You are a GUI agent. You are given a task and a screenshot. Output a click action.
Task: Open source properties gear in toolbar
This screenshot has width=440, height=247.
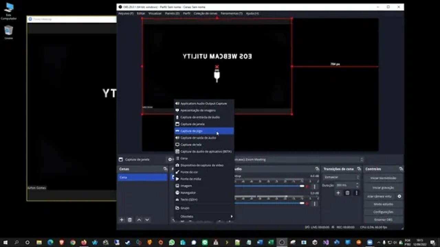pyautogui.click(x=170, y=160)
